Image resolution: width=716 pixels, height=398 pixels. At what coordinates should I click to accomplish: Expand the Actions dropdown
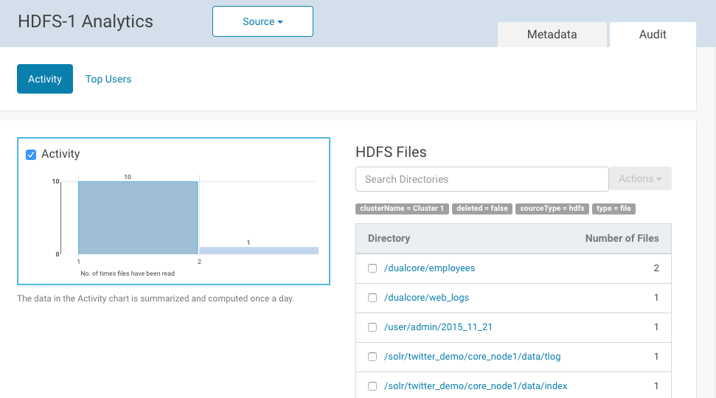coord(639,179)
